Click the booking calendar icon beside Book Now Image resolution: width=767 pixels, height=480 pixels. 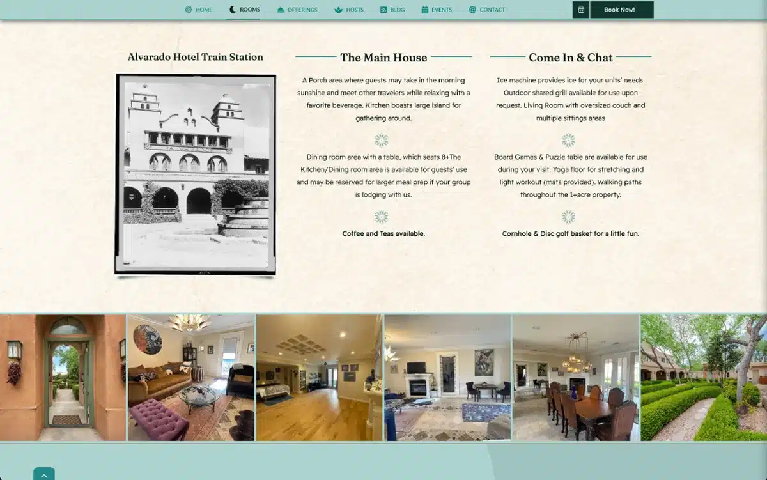[580, 10]
